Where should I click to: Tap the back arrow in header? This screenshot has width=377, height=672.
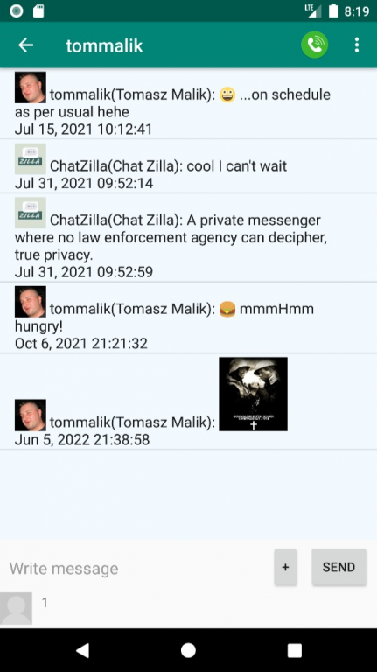(25, 45)
